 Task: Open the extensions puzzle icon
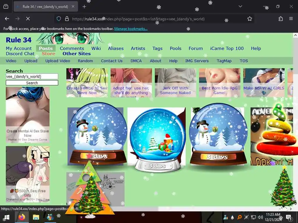click(x=281, y=19)
